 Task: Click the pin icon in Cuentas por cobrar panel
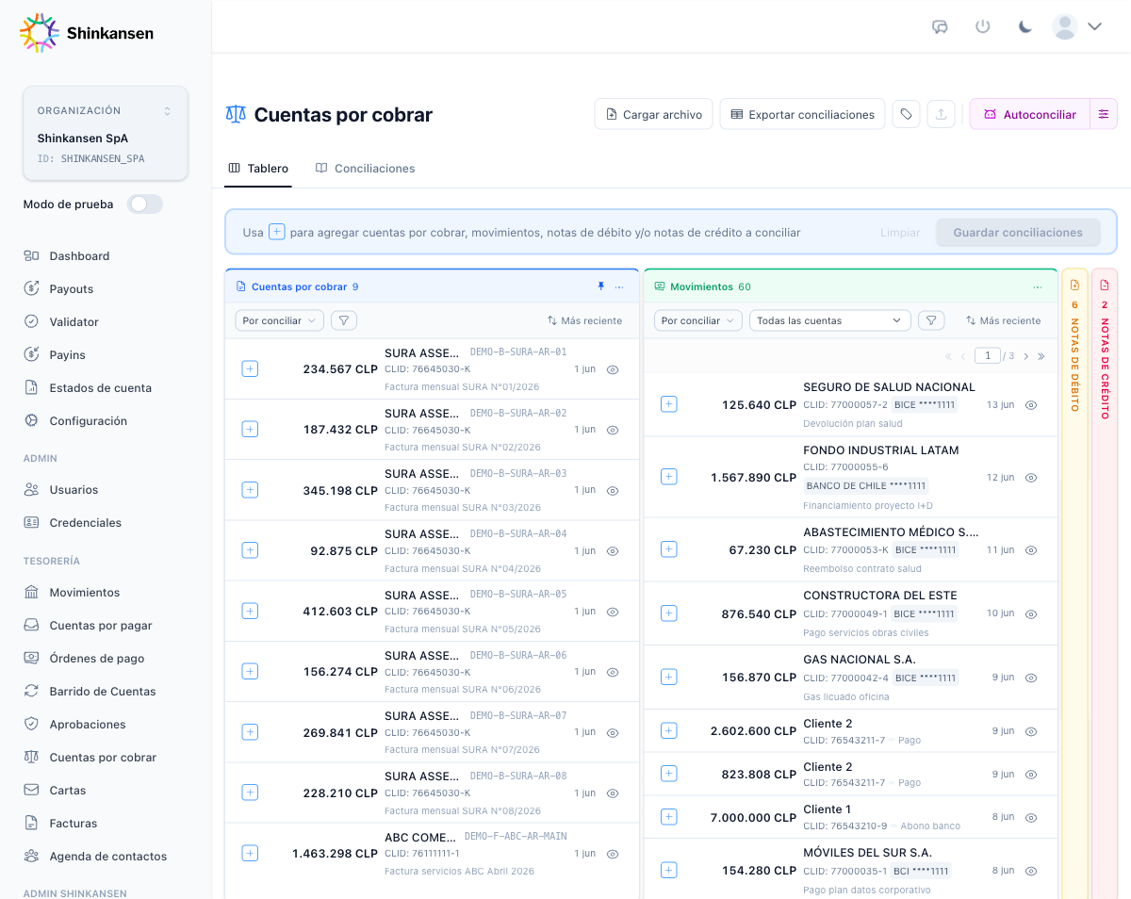[x=600, y=286]
